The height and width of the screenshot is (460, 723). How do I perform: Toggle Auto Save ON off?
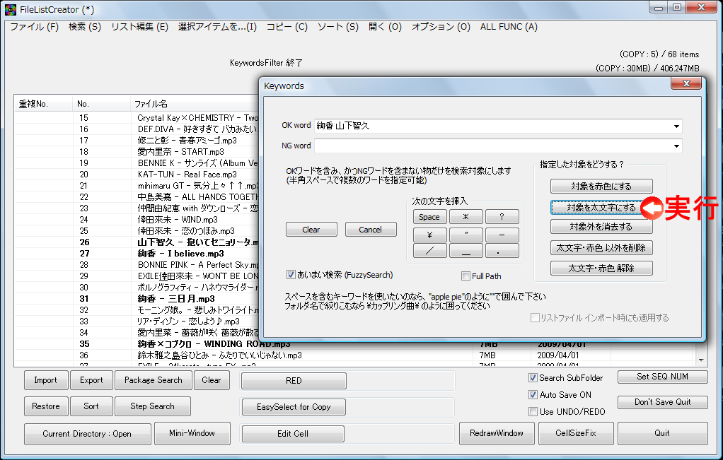click(533, 394)
